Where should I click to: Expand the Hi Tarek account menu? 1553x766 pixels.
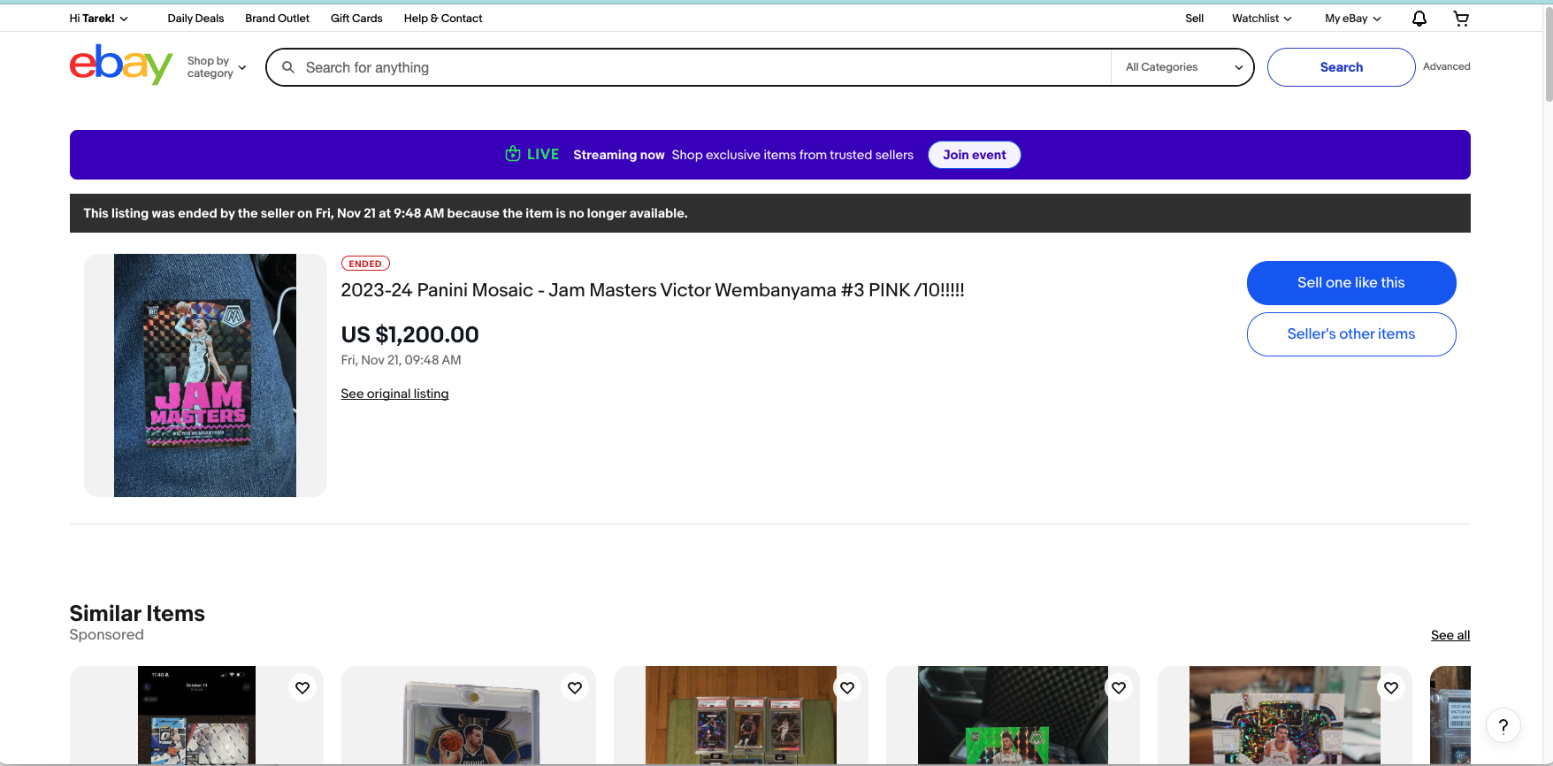coord(99,19)
